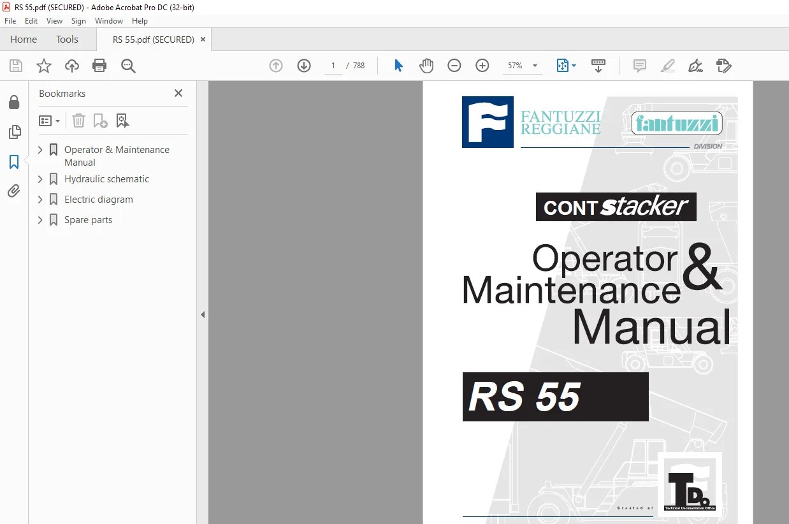Open bookmarks options dropdown menu

point(50,120)
